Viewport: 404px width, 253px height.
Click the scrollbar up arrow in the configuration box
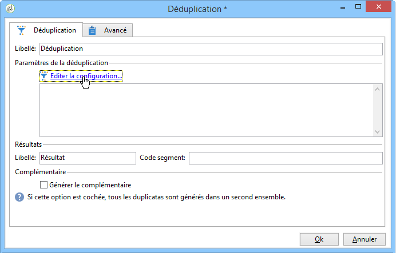click(377, 89)
